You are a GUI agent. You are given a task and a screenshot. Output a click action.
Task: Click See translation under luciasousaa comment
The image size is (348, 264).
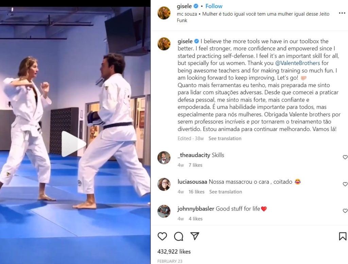point(226,192)
